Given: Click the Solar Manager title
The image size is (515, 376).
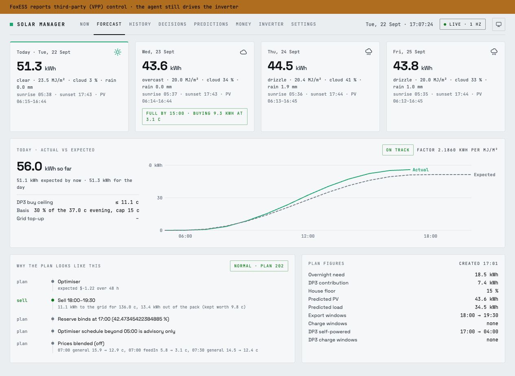Looking at the screenshot, I should 41,24.
